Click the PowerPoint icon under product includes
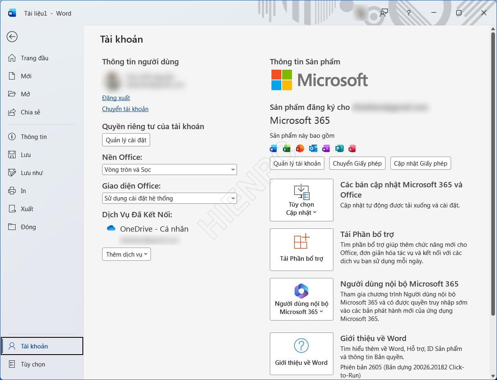 tap(300, 148)
